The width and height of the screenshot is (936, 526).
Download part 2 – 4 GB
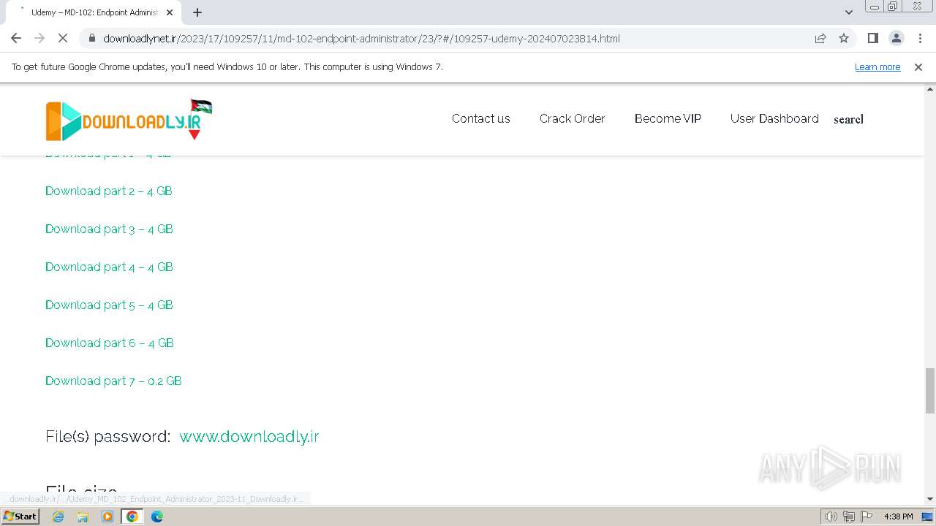tap(109, 191)
